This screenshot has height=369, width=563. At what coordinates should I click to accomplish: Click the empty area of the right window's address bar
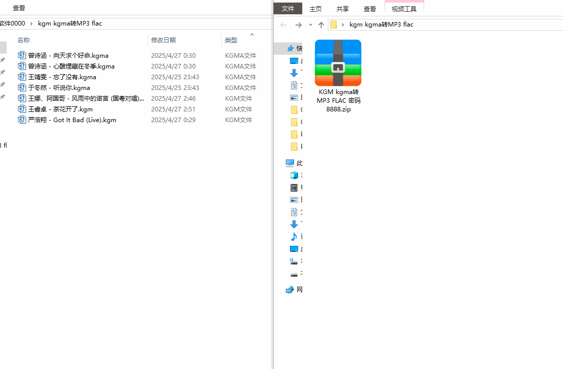click(x=488, y=25)
